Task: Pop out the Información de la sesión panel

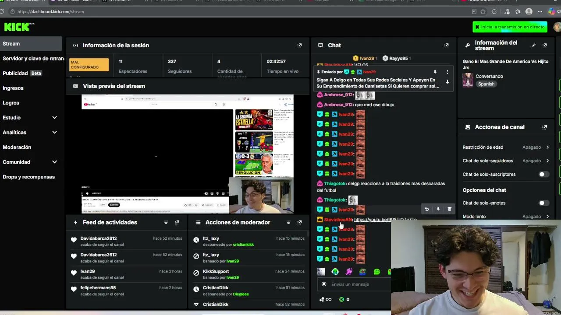Action: click(300, 45)
